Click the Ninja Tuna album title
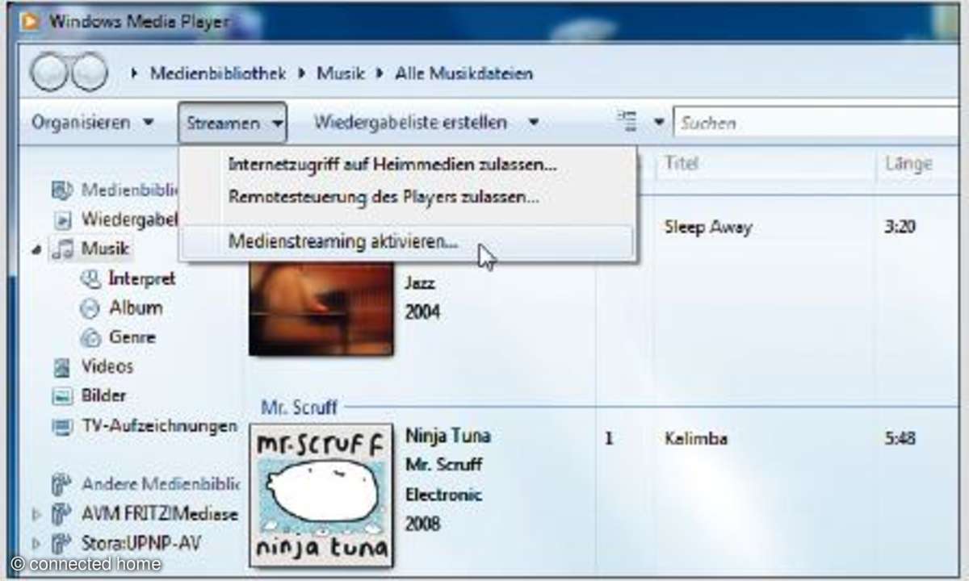The width and height of the screenshot is (969, 581). coord(447,436)
